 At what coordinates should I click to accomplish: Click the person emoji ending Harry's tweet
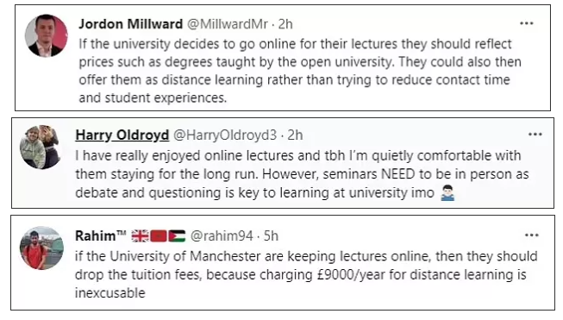tap(447, 193)
